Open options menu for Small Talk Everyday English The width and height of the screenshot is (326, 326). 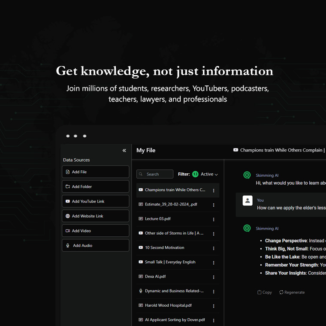214,263
